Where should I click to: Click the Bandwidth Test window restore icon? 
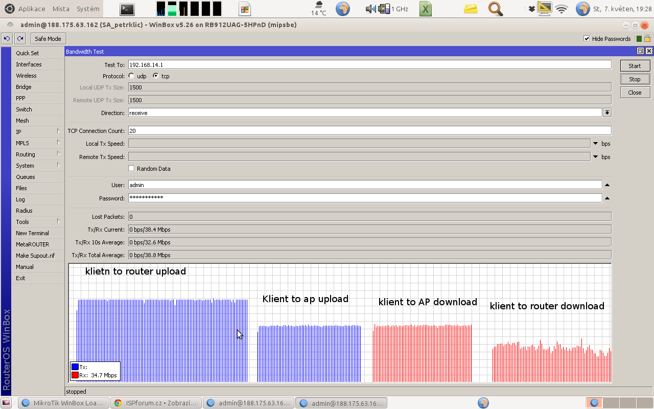tap(640, 51)
